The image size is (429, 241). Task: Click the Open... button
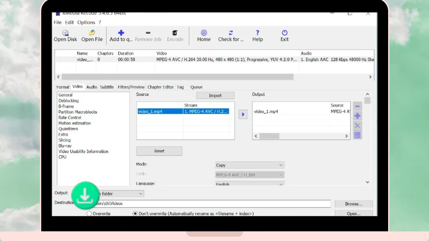coord(354,213)
